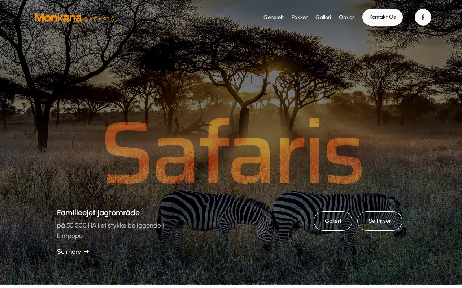Image resolution: width=462 pixels, height=288 pixels.
Task: Go to Pakker in the navigation
Action: 300,17
